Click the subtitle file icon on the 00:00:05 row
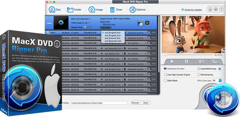Viewport: 240px width, 117px height. [x=125, y=69]
